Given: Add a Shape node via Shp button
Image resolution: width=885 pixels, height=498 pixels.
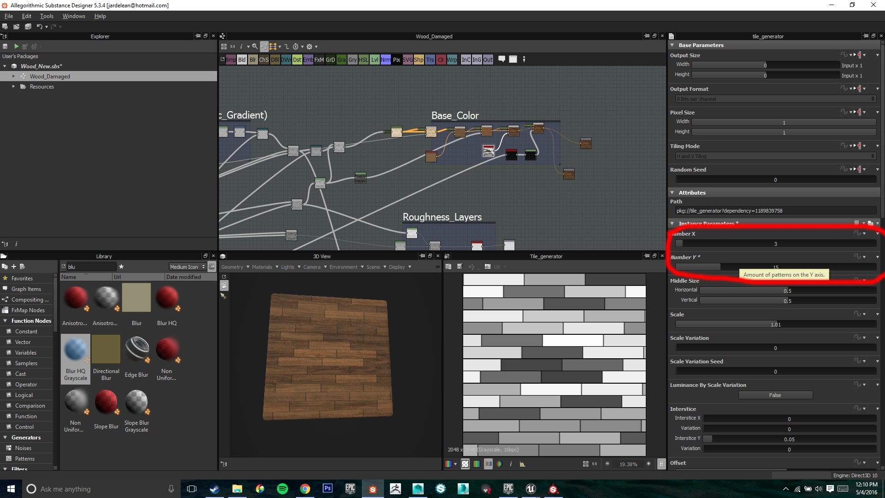Looking at the screenshot, I should tap(419, 59).
